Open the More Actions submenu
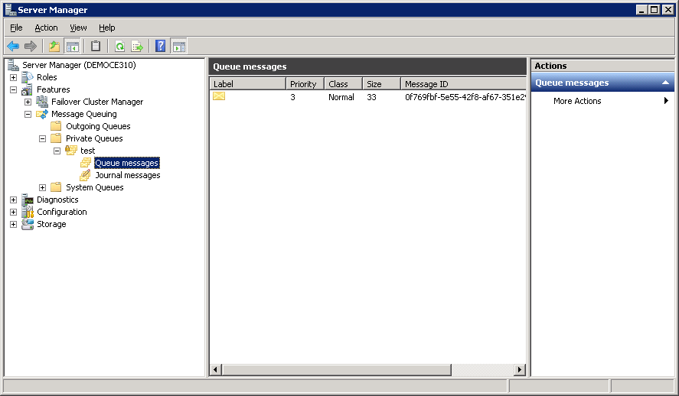 (578, 101)
